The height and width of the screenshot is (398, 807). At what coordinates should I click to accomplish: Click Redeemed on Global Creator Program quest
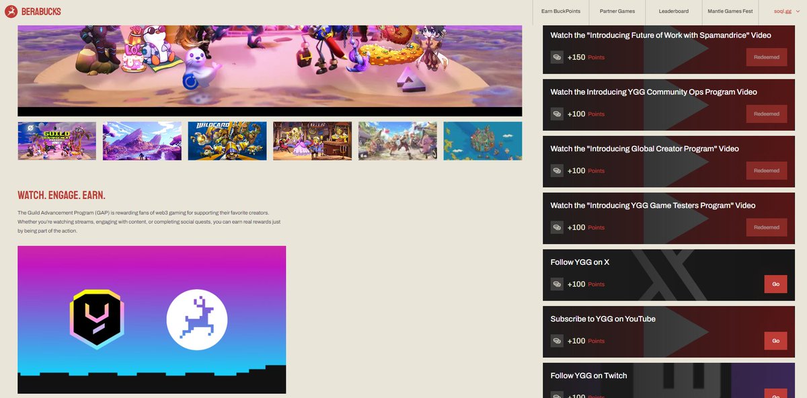click(x=766, y=171)
